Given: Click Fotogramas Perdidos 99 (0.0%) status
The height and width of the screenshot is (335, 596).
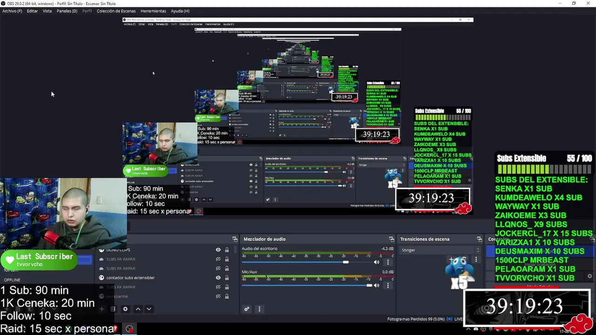Looking at the screenshot, I should 416,319.
